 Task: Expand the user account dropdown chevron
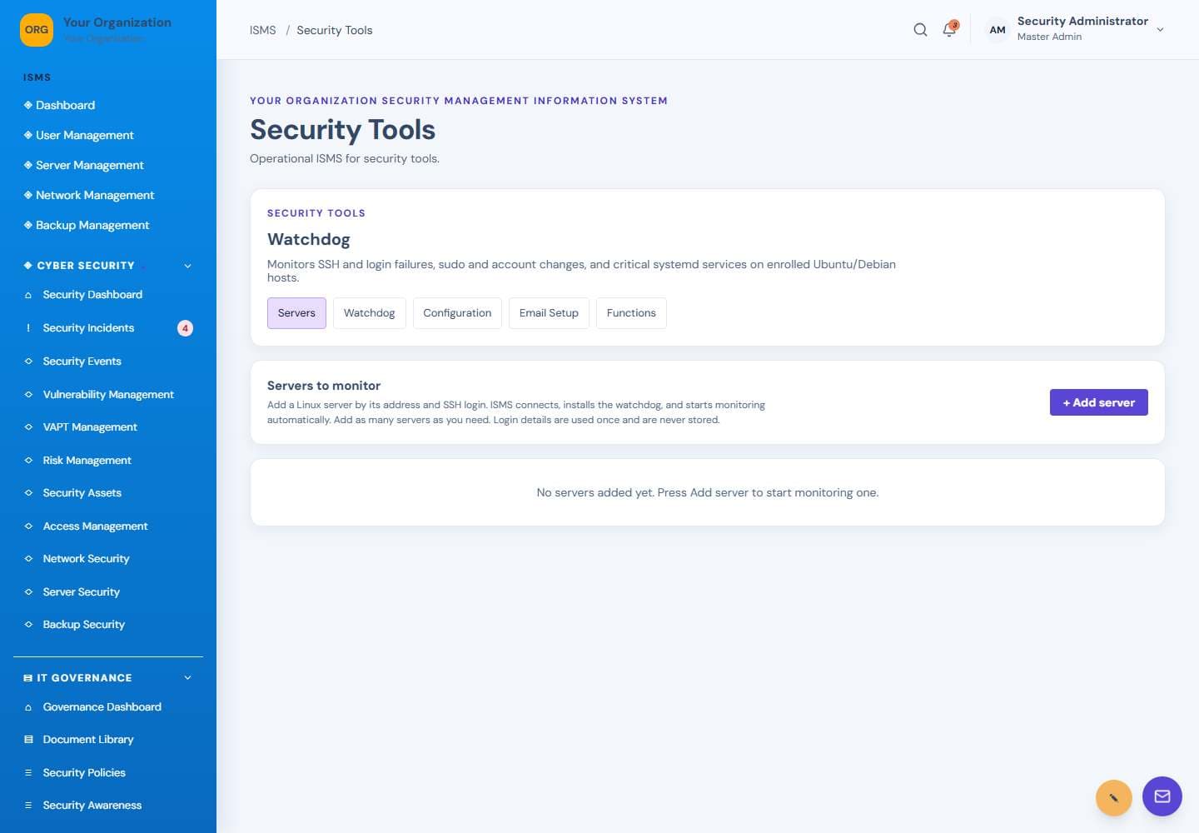[x=1160, y=30]
